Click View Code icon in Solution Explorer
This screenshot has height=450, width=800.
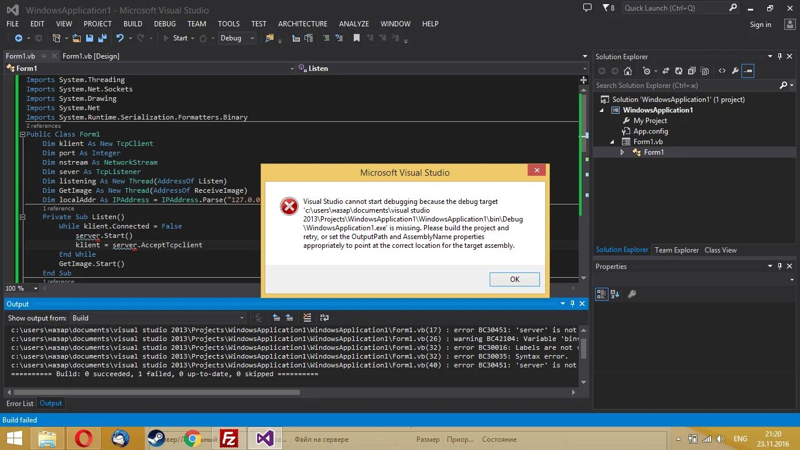[722, 71]
